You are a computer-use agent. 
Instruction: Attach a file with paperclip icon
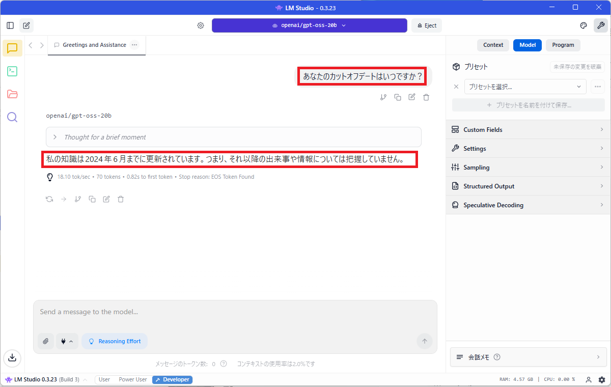[x=45, y=341]
